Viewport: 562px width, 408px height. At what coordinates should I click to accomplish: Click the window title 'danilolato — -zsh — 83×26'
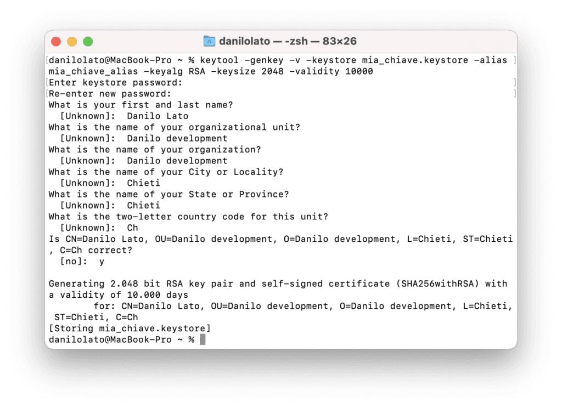click(288, 41)
